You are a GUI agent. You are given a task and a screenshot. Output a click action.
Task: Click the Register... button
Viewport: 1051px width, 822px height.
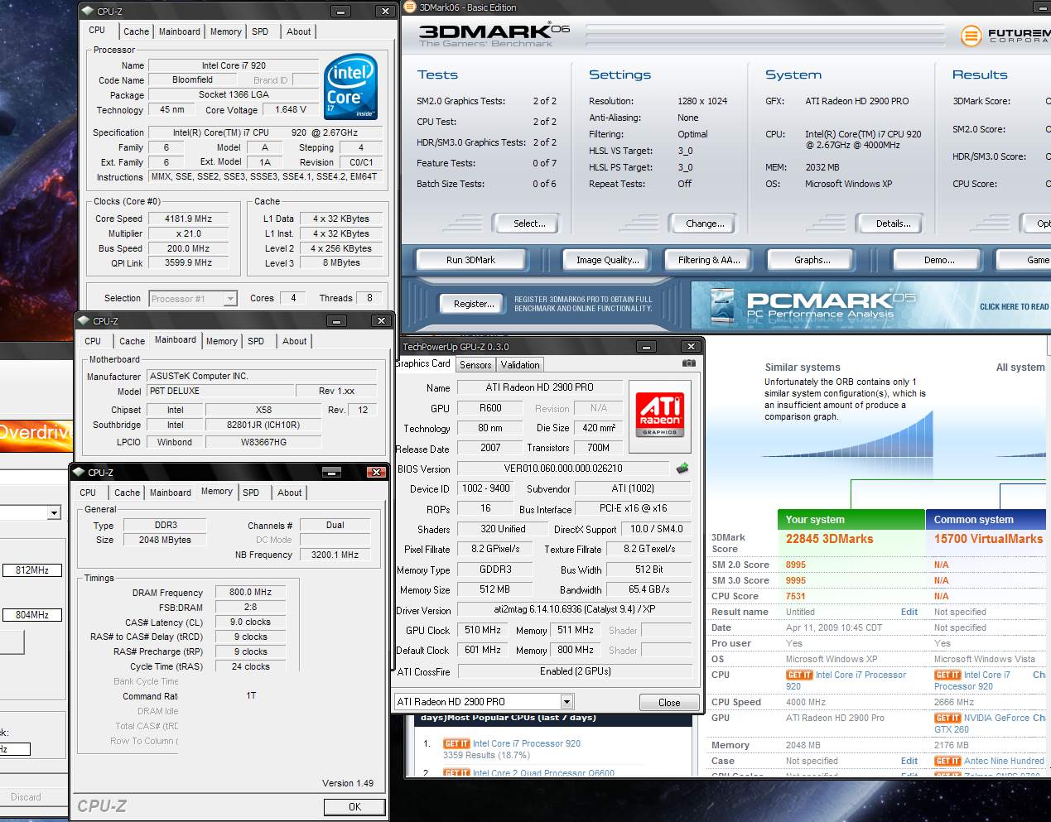tap(473, 304)
